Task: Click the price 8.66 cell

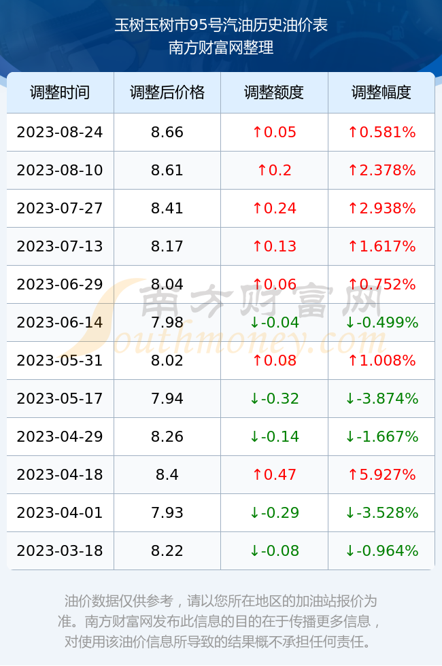Action: [x=167, y=132]
